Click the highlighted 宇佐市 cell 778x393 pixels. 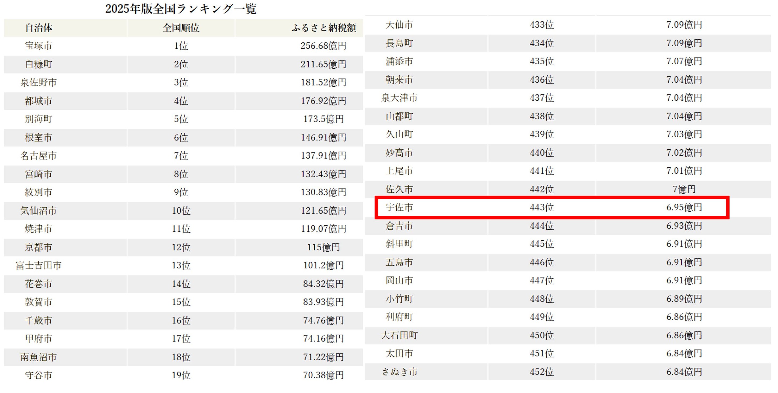coord(399,207)
